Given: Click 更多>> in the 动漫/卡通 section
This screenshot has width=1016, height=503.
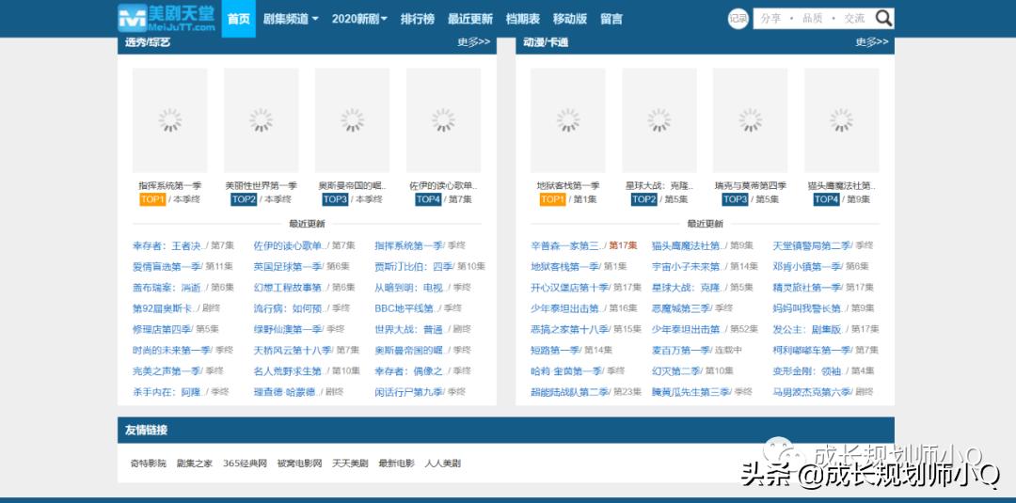Looking at the screenshot, I should tap(871, 42).
